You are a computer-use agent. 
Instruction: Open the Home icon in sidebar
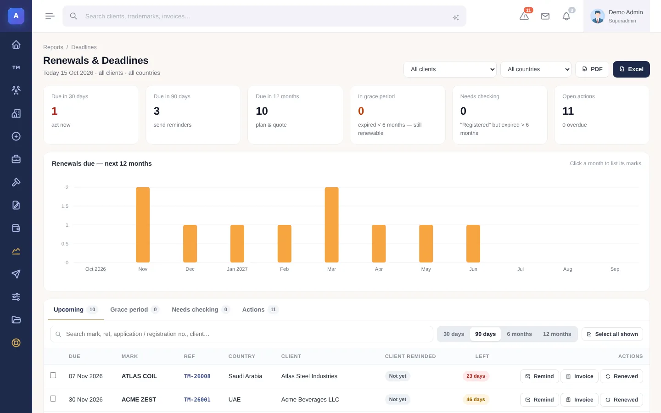pyautogui.click(x=16, y=45)
